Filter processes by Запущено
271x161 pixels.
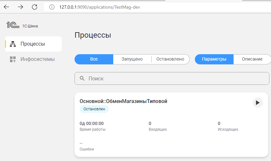132,59
